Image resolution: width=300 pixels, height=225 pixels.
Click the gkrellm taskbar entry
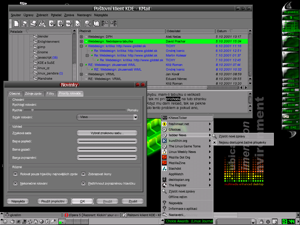[x=33, y=215]
